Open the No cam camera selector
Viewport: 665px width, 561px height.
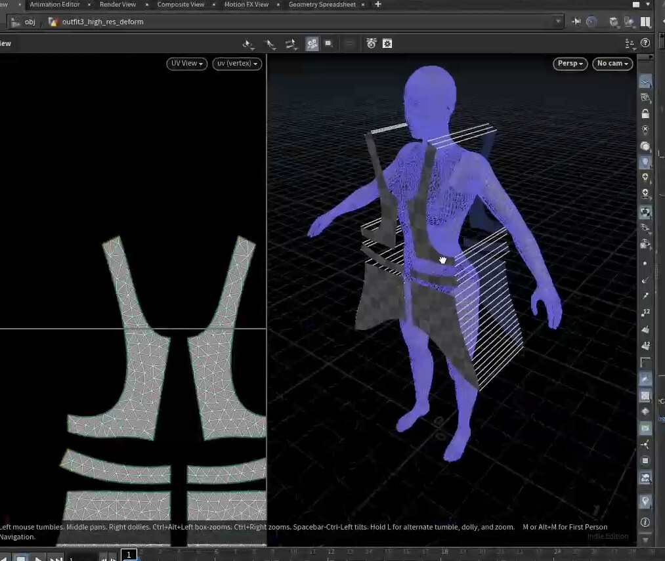pos(611,63)
